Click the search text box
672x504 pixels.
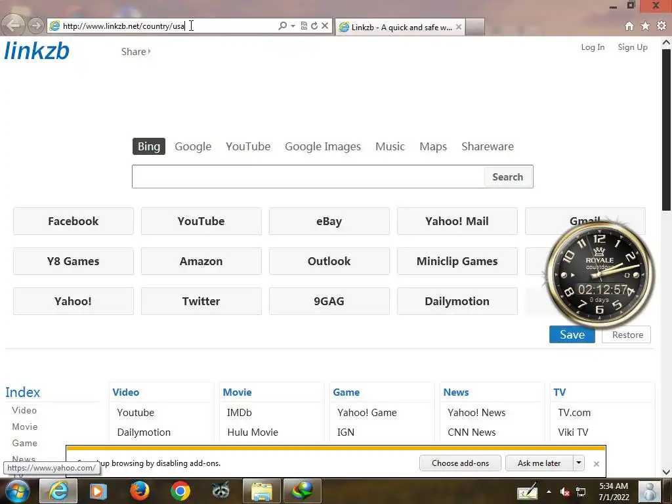click(x=308, y=177)
